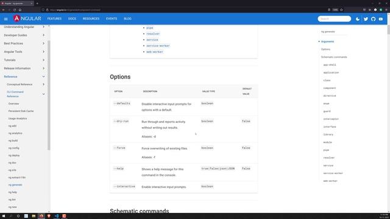Open Cortana circle in taskbar
This screenshot has width=390, height=219.
[x=18, y=216]
